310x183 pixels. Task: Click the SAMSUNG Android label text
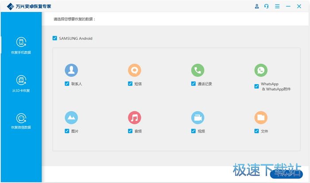pos(76,39)
